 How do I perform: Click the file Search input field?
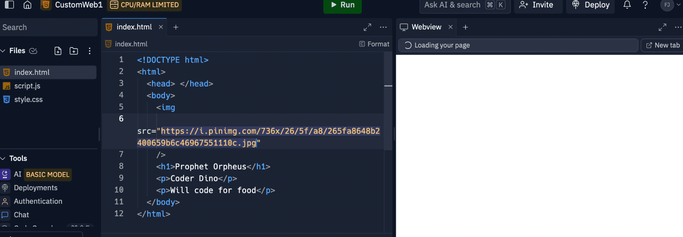pyautogui.click(x=48, y=27)
